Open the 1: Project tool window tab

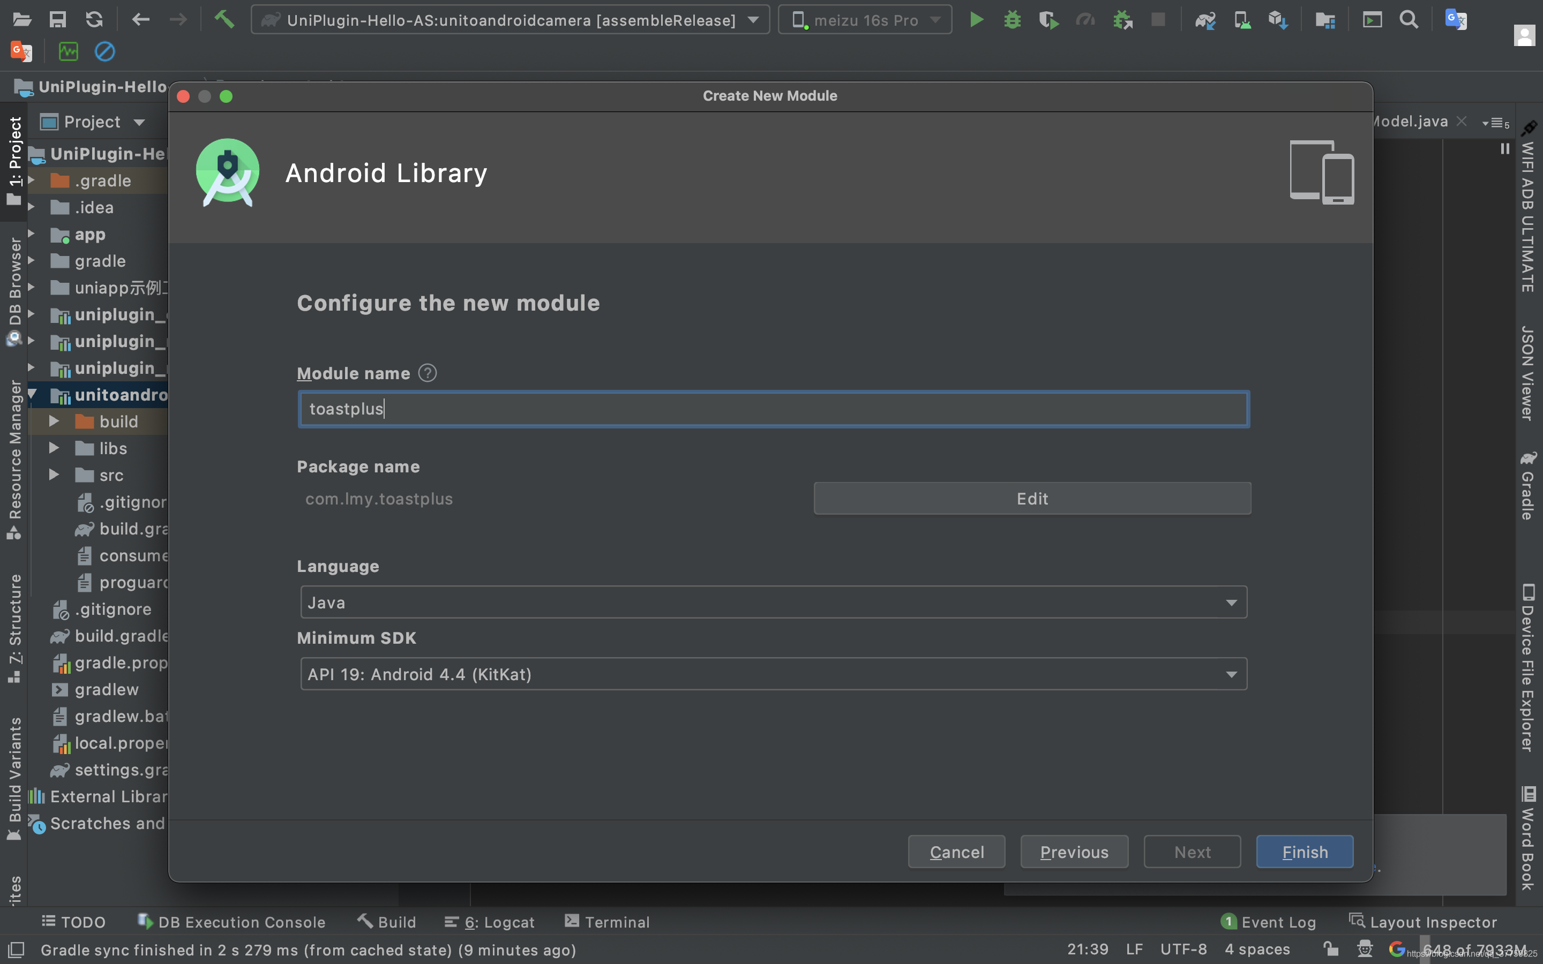(x=14, y=161)
